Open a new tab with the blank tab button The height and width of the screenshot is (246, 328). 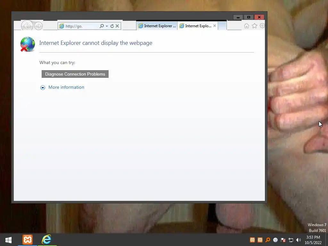pyautogui.click(x=222, y=26)
